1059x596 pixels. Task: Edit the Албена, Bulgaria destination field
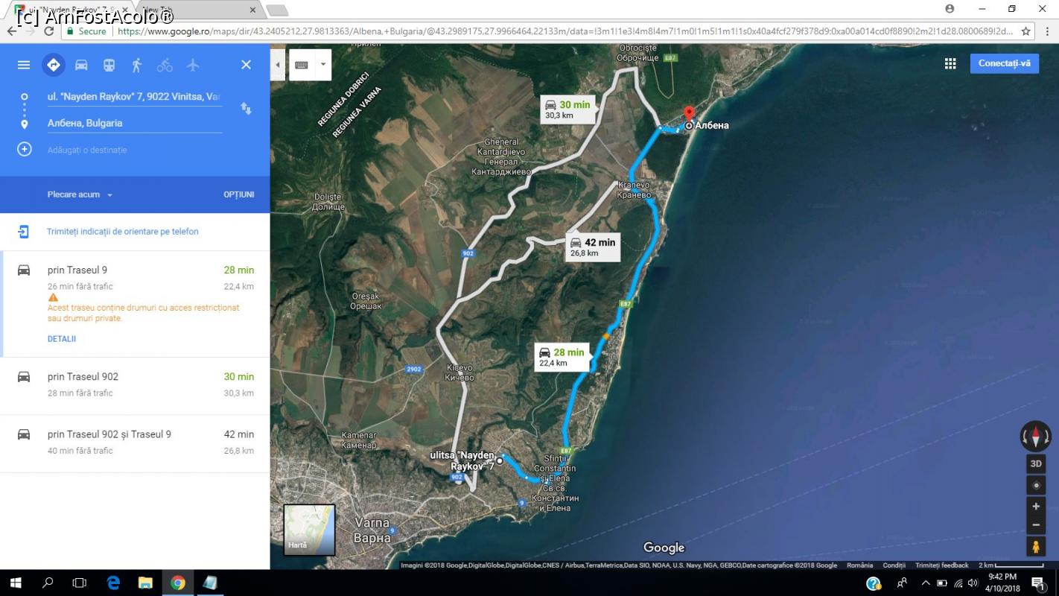click(134, 123)
